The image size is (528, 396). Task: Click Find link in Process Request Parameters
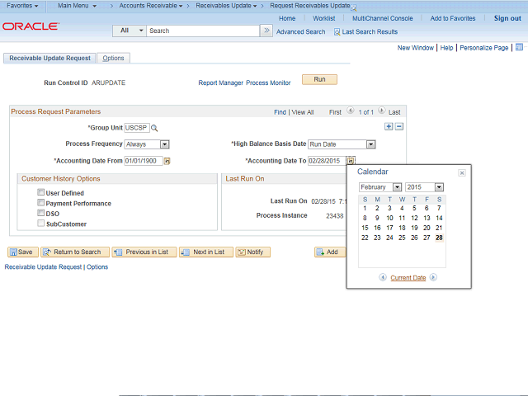(x=280, y=112)
